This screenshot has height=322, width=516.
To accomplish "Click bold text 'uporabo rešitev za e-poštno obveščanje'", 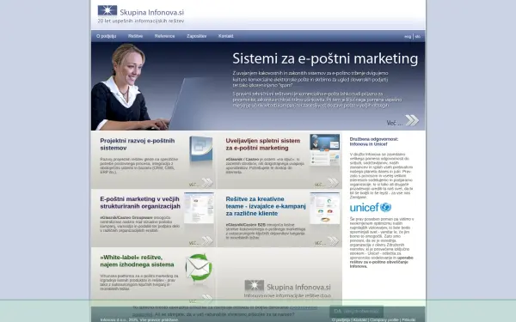I will point(381,260).
